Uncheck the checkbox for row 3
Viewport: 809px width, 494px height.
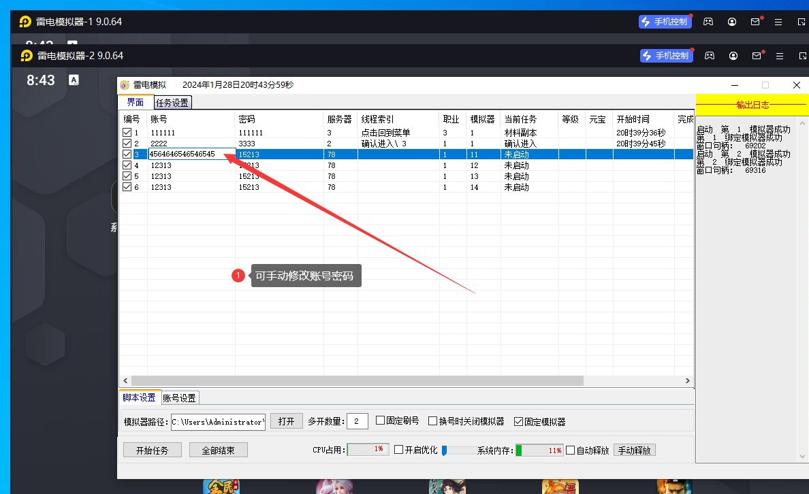127,154
